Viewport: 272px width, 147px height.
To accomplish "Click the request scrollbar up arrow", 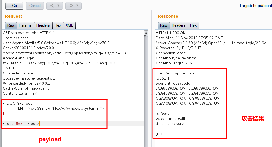I will [x=146, y=32].
